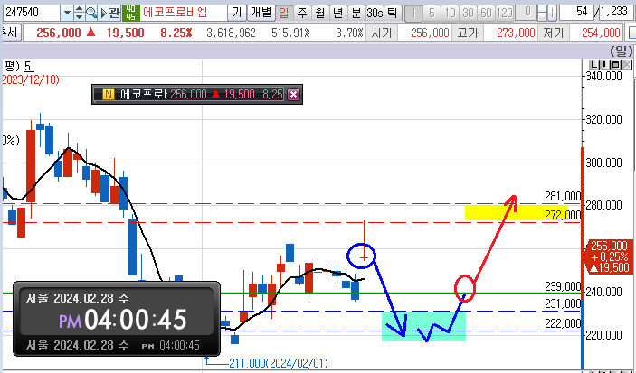Image resolution: width=636 pixels, height=373 pixels.
Task: Click the 개별 button
Action: (x=261, y=13)
